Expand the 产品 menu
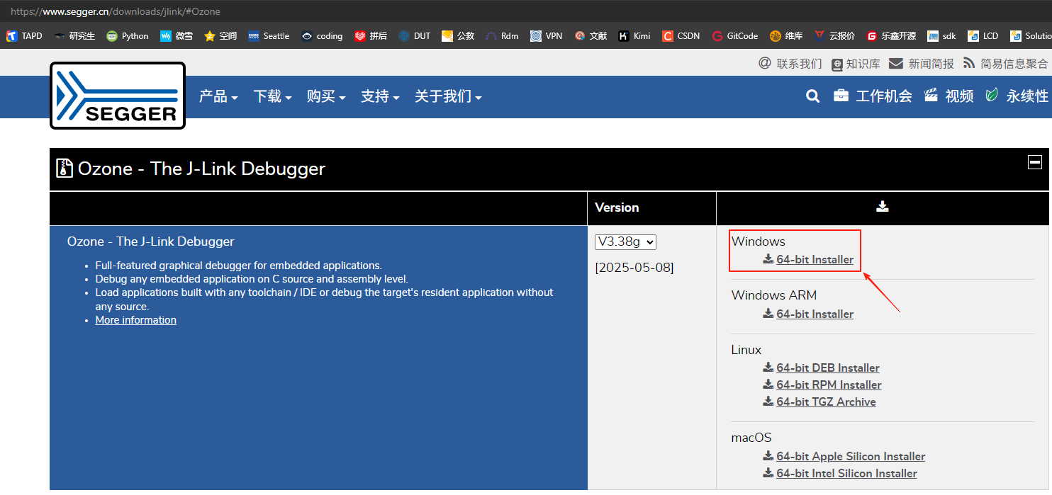1052x495 pixels. 218,96
